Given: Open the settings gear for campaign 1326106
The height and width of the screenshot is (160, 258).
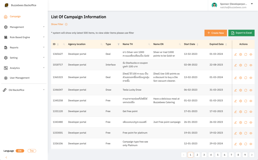Looking at the screenshot, I should pyautogui.click(x=241, y=144).
